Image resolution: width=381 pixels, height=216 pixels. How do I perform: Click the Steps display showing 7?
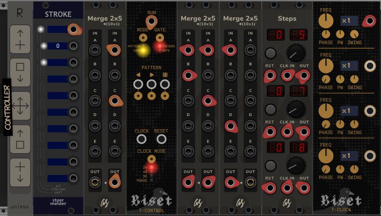[299, 91]
